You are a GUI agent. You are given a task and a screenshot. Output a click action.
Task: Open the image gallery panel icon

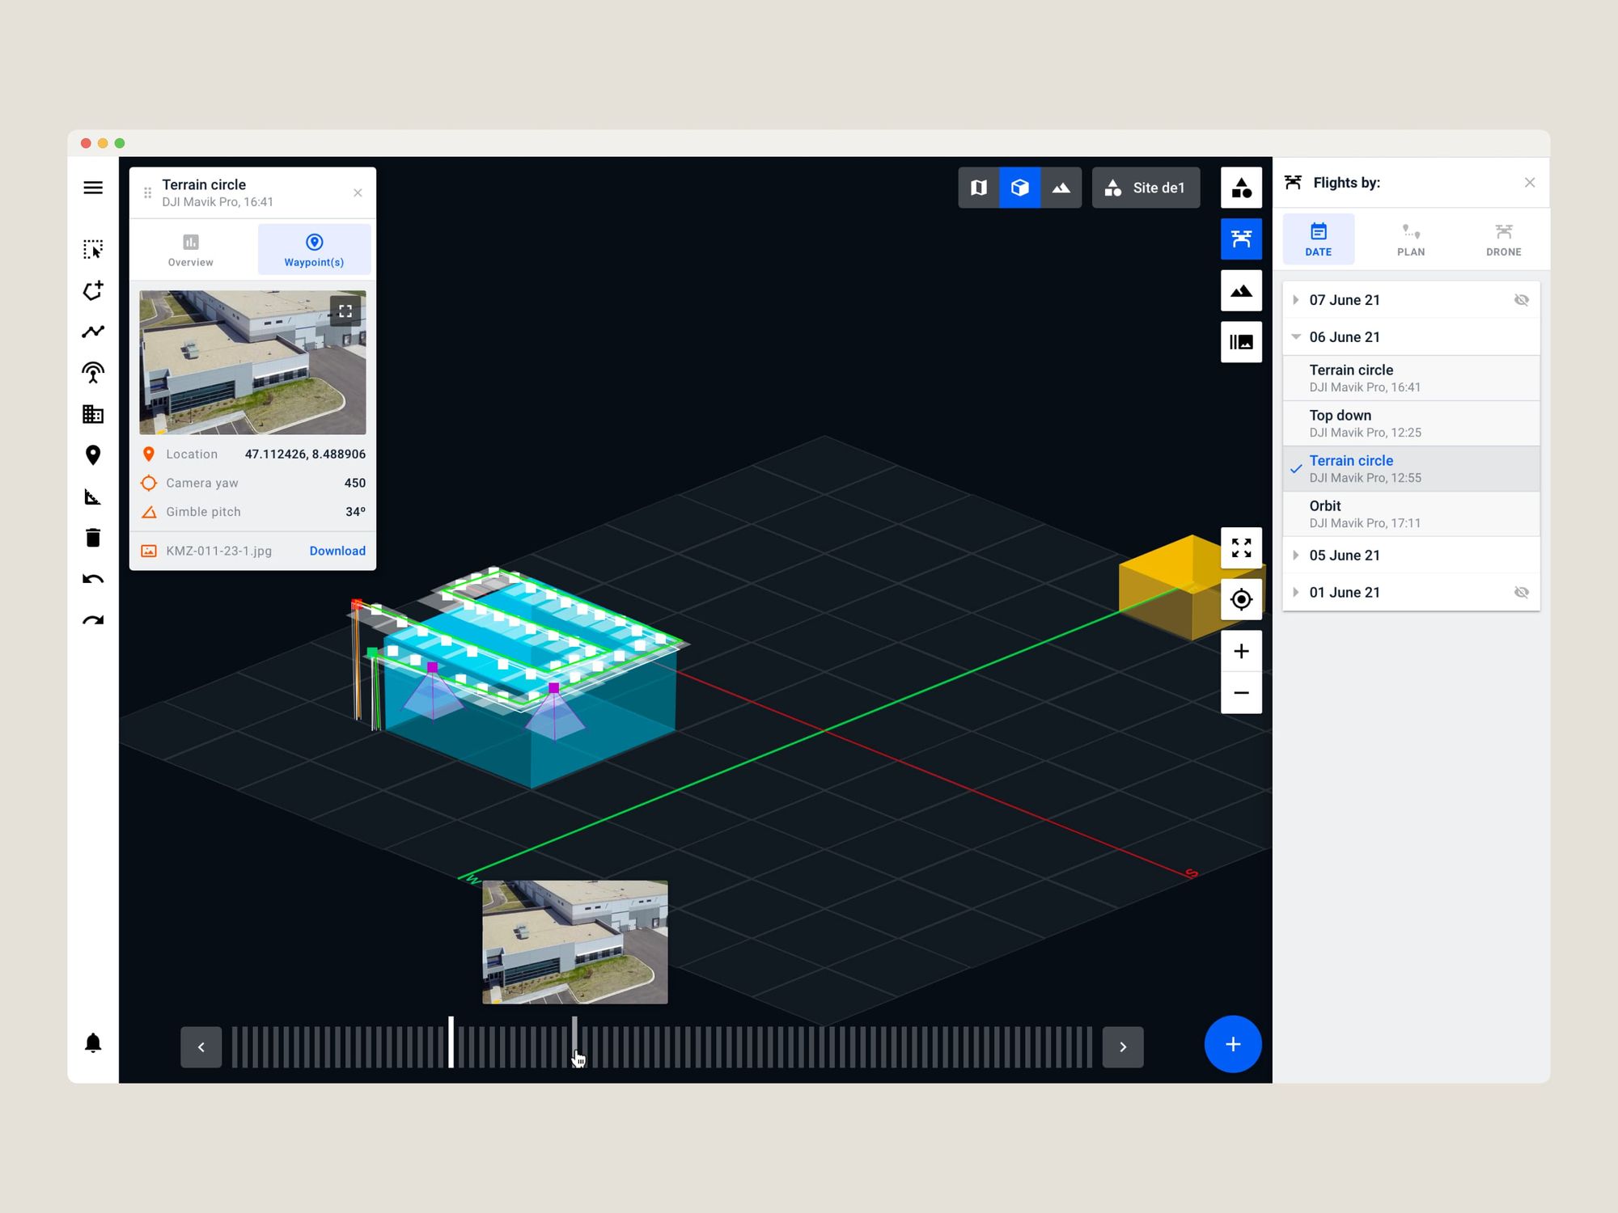click(1241, 342)
